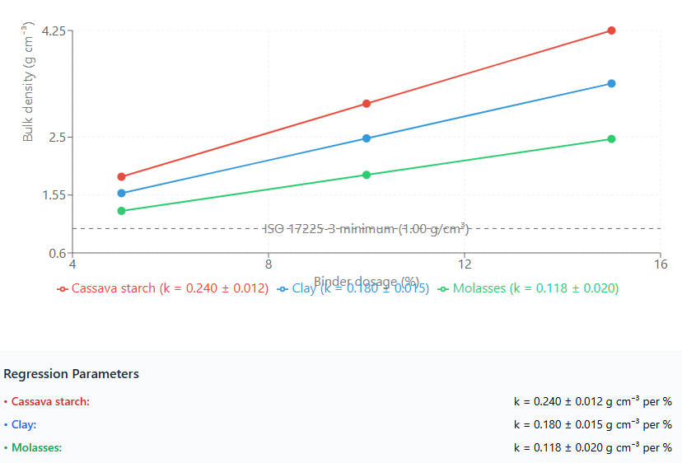Click the blue Clay point at 10% dosage
The image size is (682, 463).
pyautogui.click(x=367, y=138)
